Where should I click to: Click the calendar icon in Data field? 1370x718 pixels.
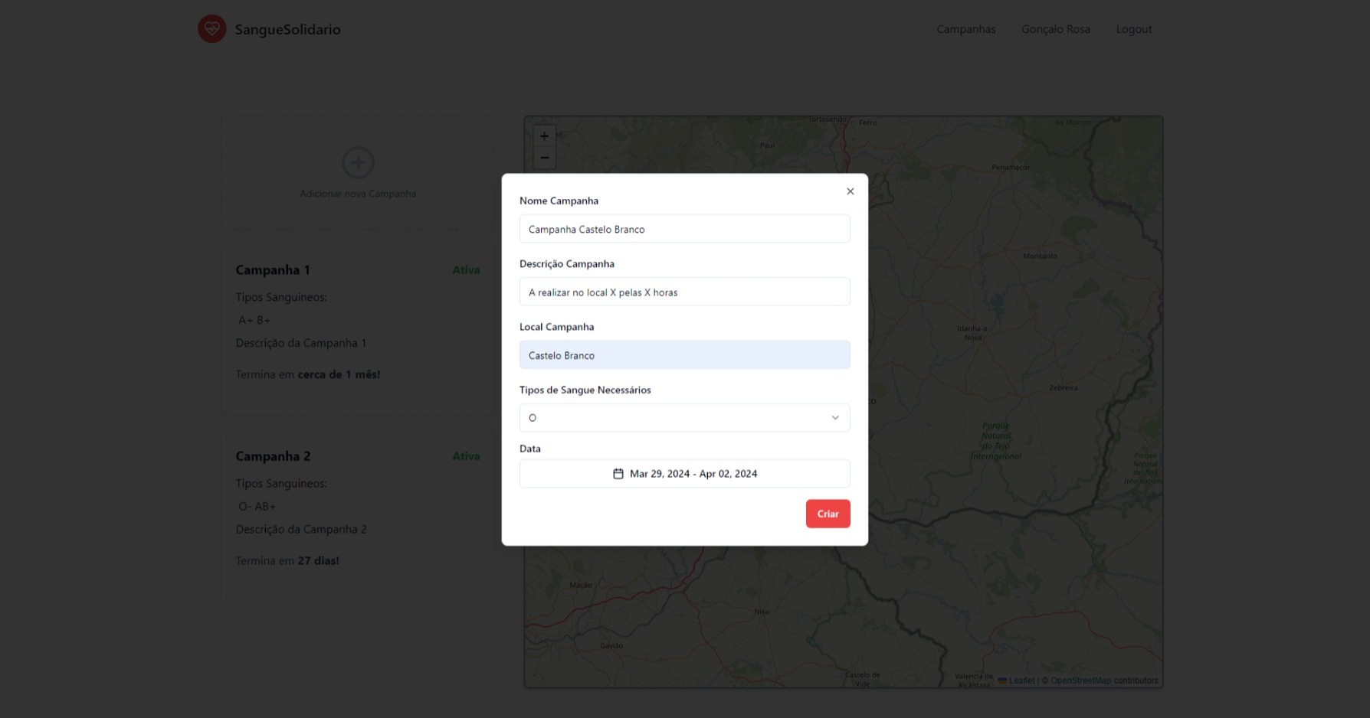tap(618, 474)
